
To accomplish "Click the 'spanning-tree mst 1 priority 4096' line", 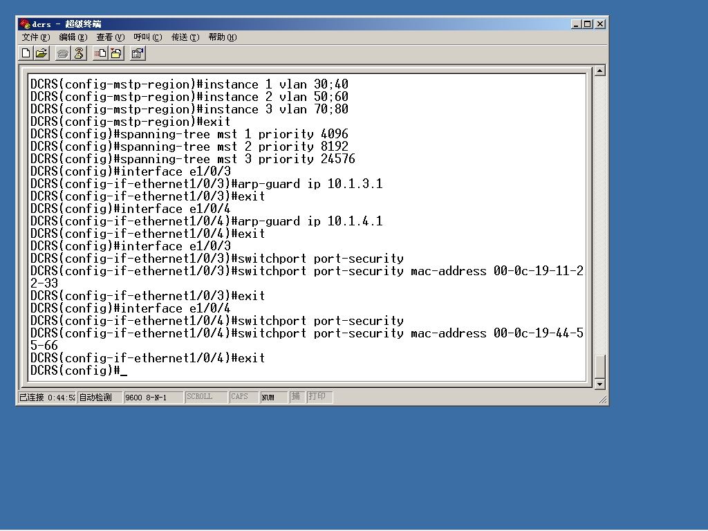I will tap(189, 134).
